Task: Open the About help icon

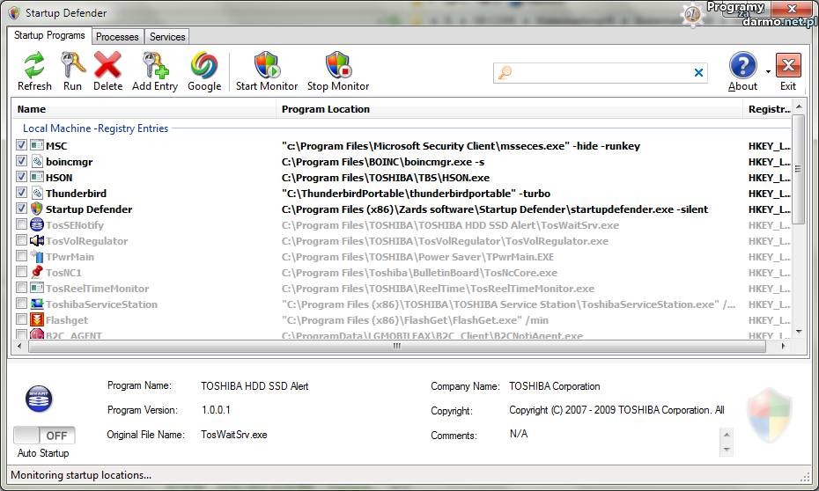Action: click(742, 66)
